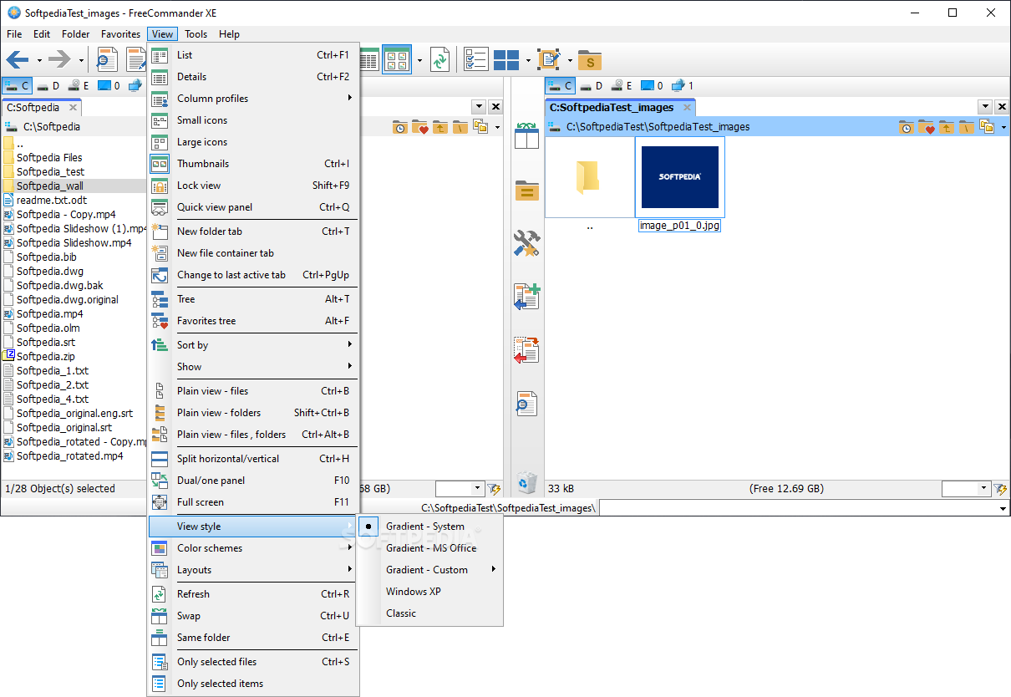Image resolution: width=1011 pixels, height=697 pixels.
Task: Select Gradient - MS Office view style
Action: click(x=429, y=548)
